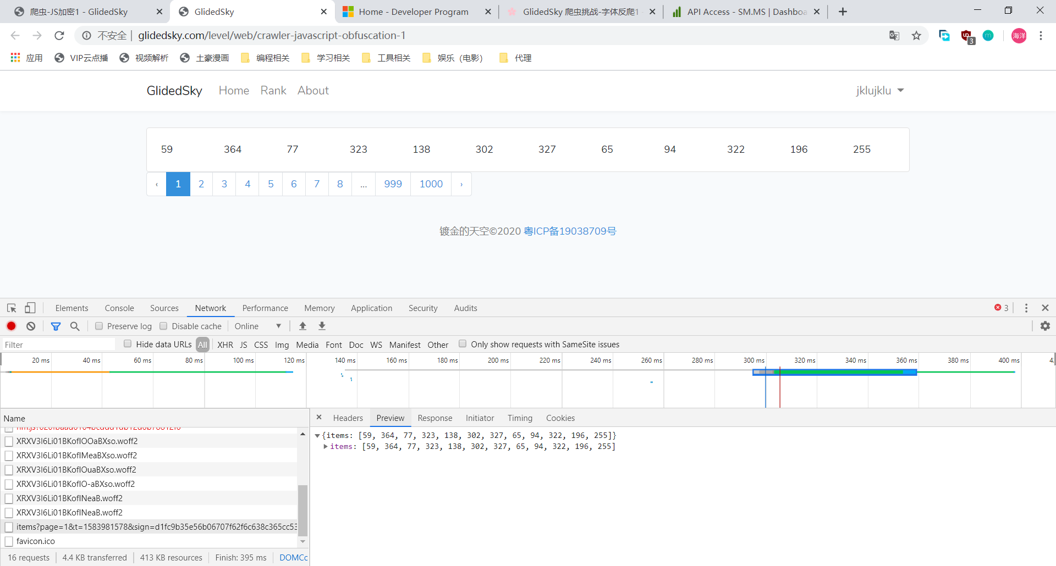The image size is (1056, 566).
Task: Switch to the Console panel
Action: pos(119,308)
